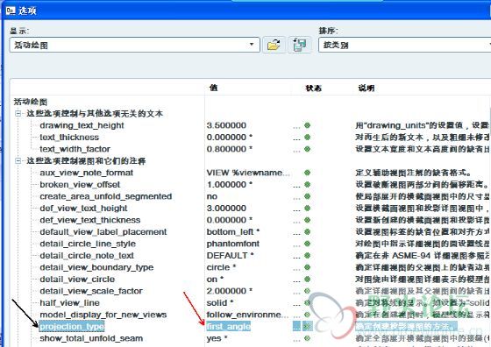Select the def_view_text_thickness option
Screen dimensions: 491x347
coord(89,220)
